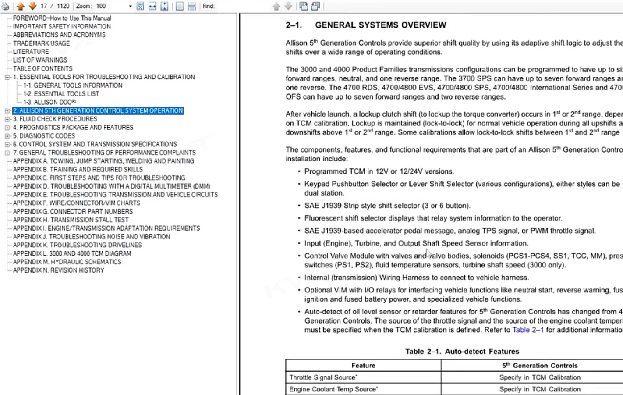Expand section 4 Prognostics Package node

coord(7,128)
